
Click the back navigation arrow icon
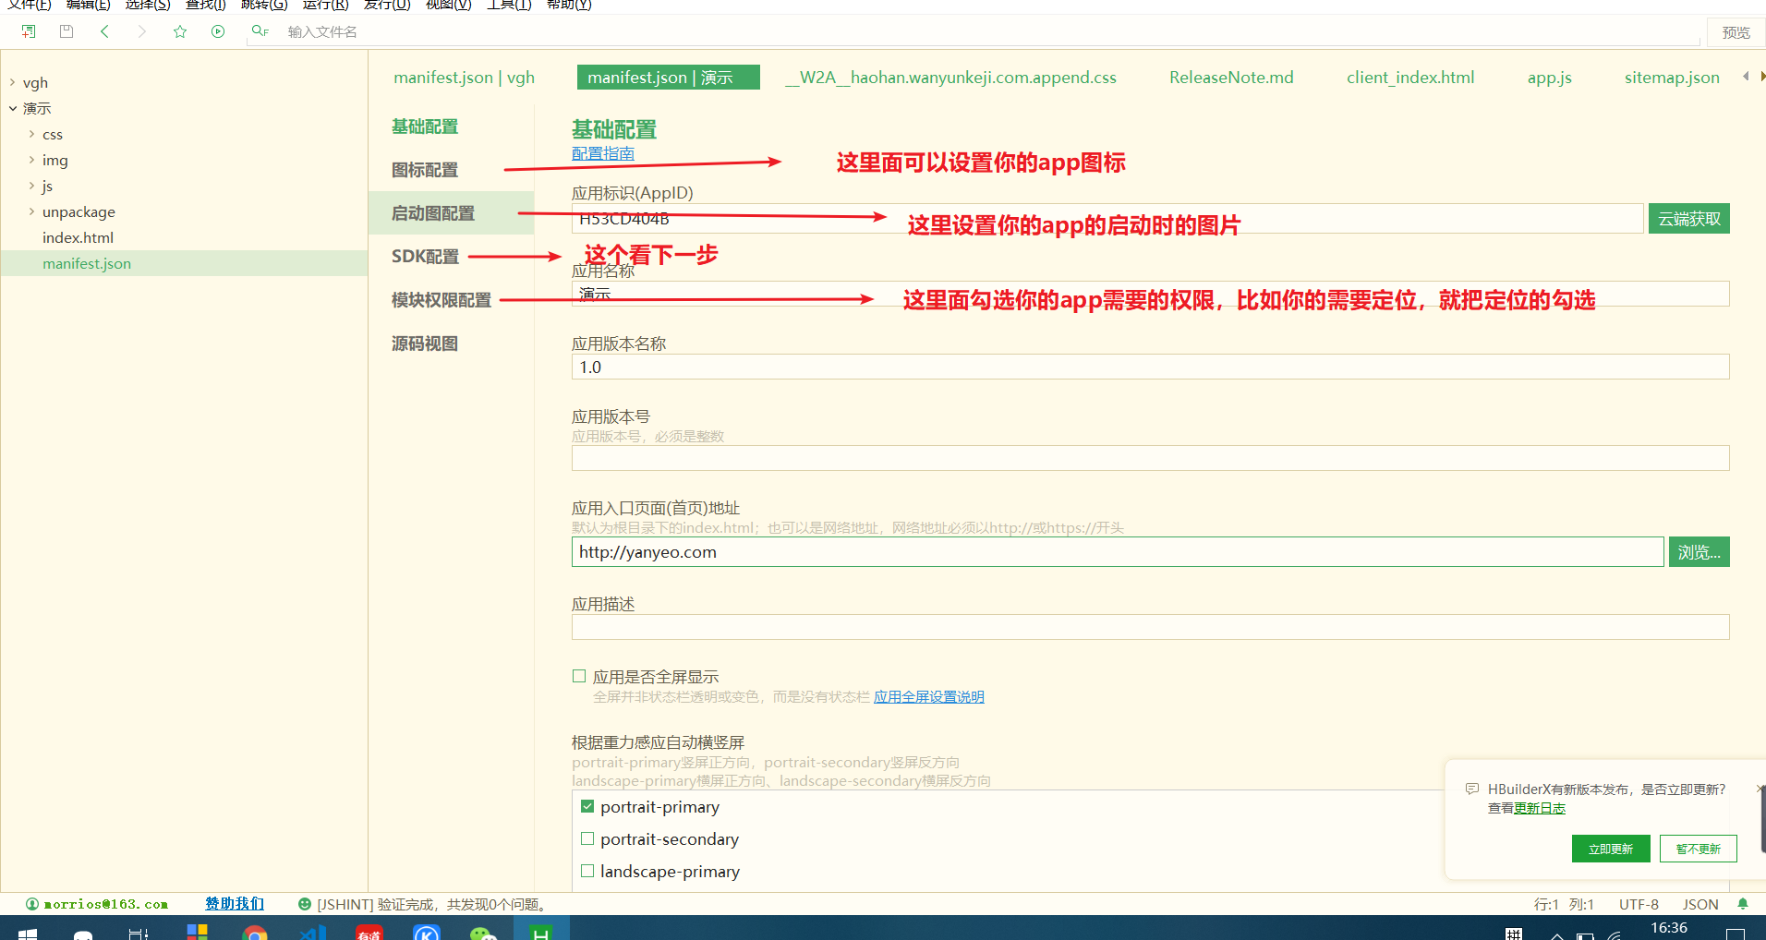click(104, 30)
